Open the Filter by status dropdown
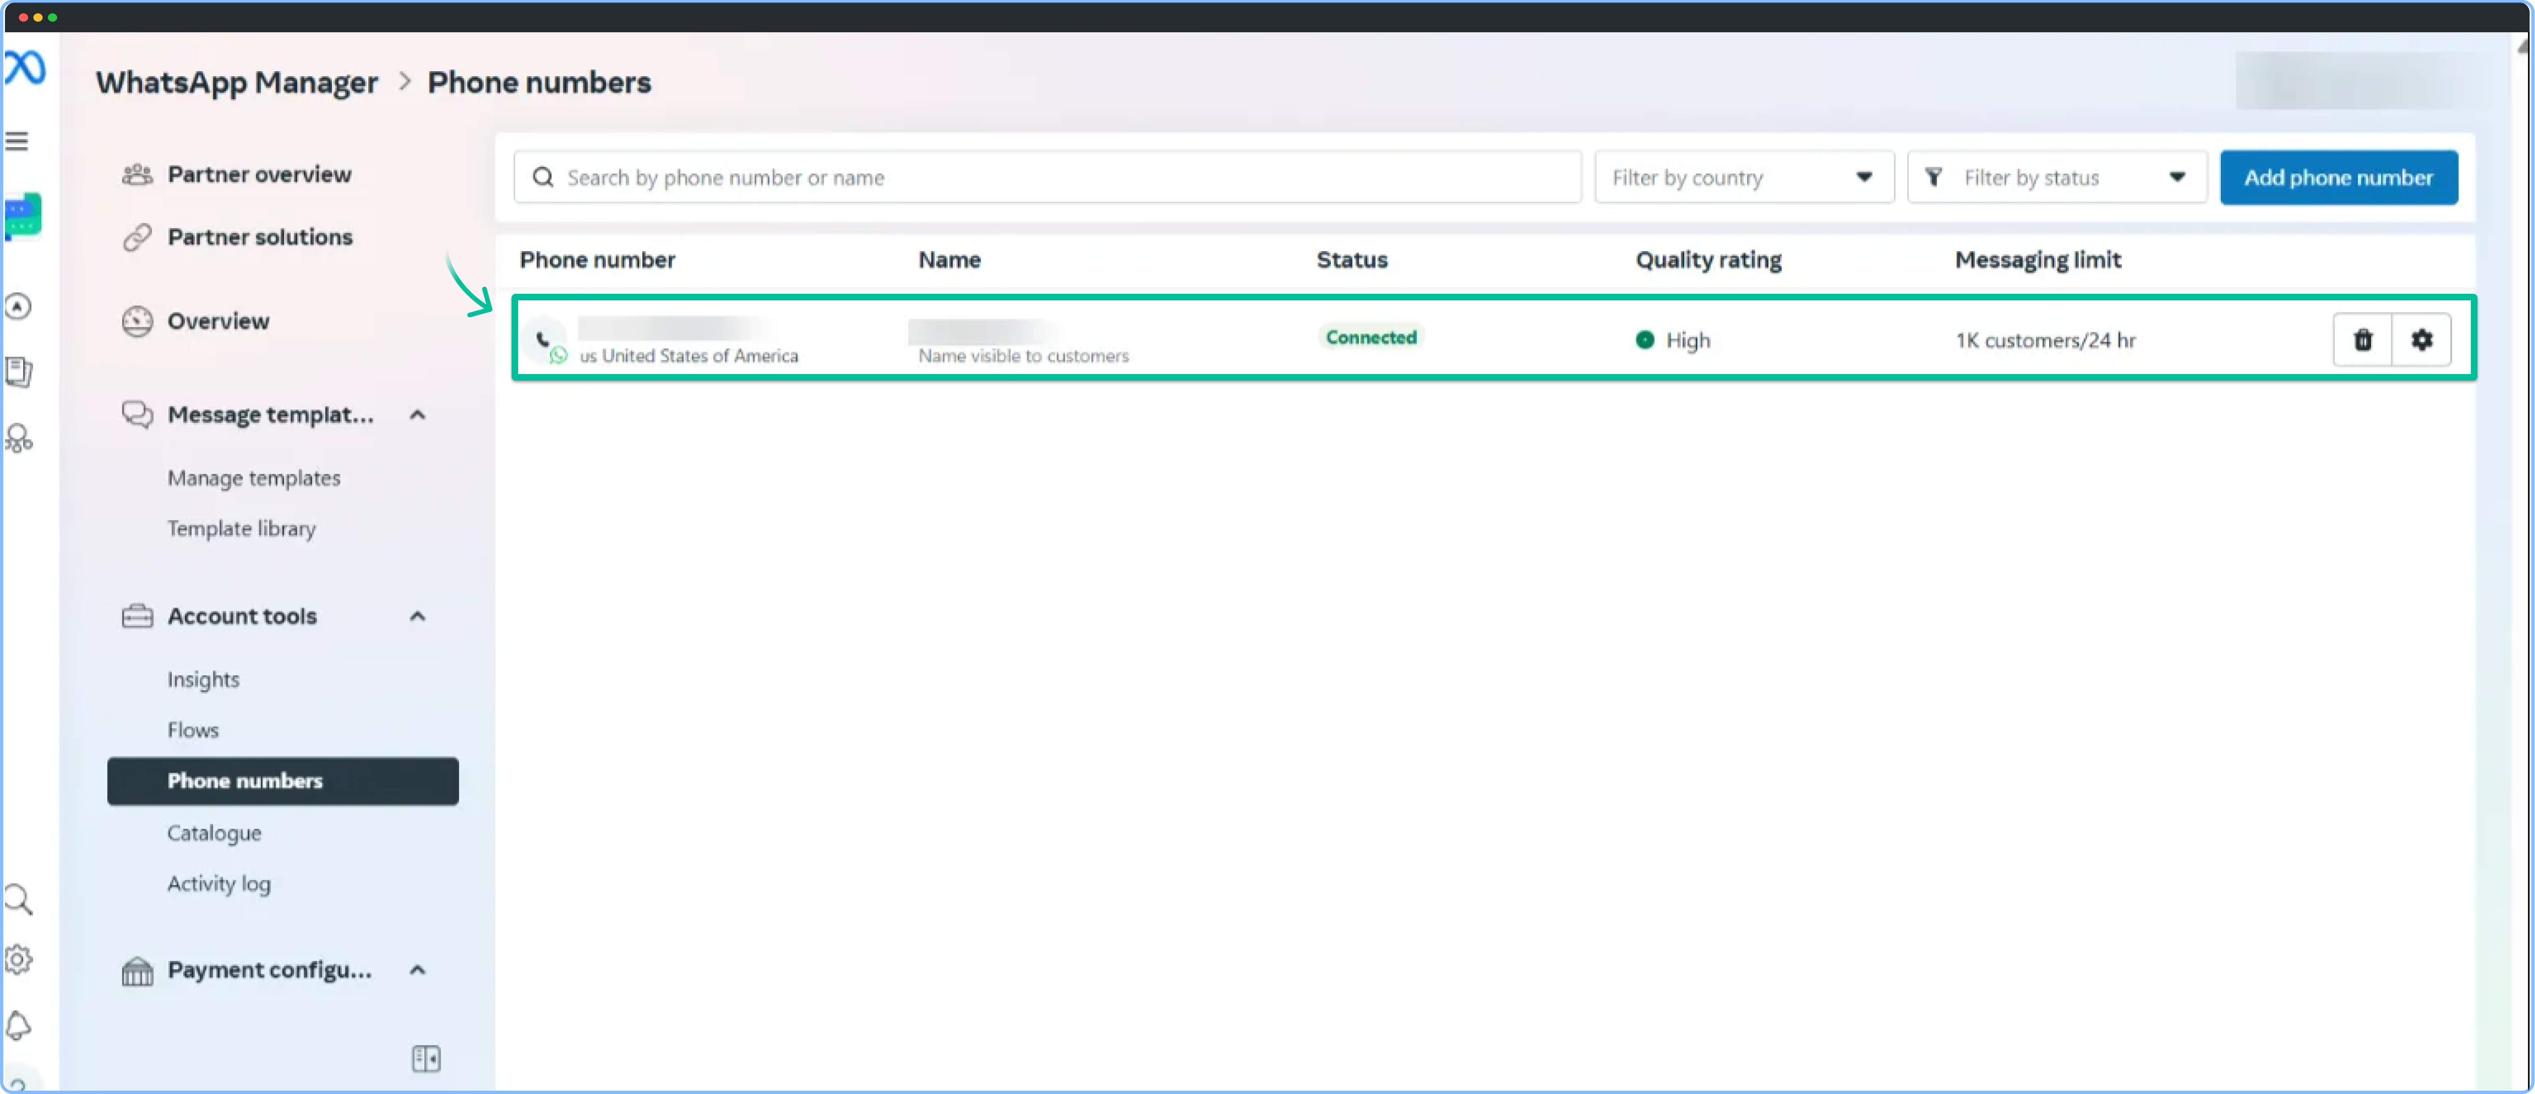This screenshot has width=2535, height=1094. coord(2056,177)
